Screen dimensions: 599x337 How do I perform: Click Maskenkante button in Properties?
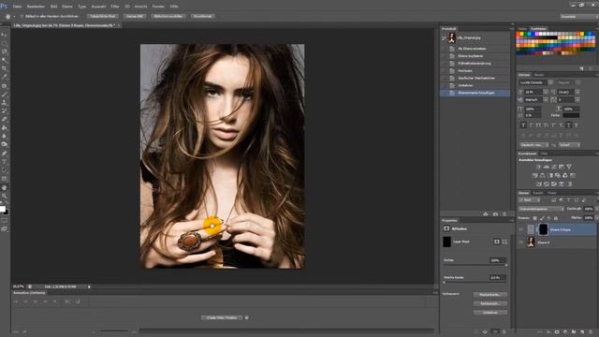click(x=490, y=295)
